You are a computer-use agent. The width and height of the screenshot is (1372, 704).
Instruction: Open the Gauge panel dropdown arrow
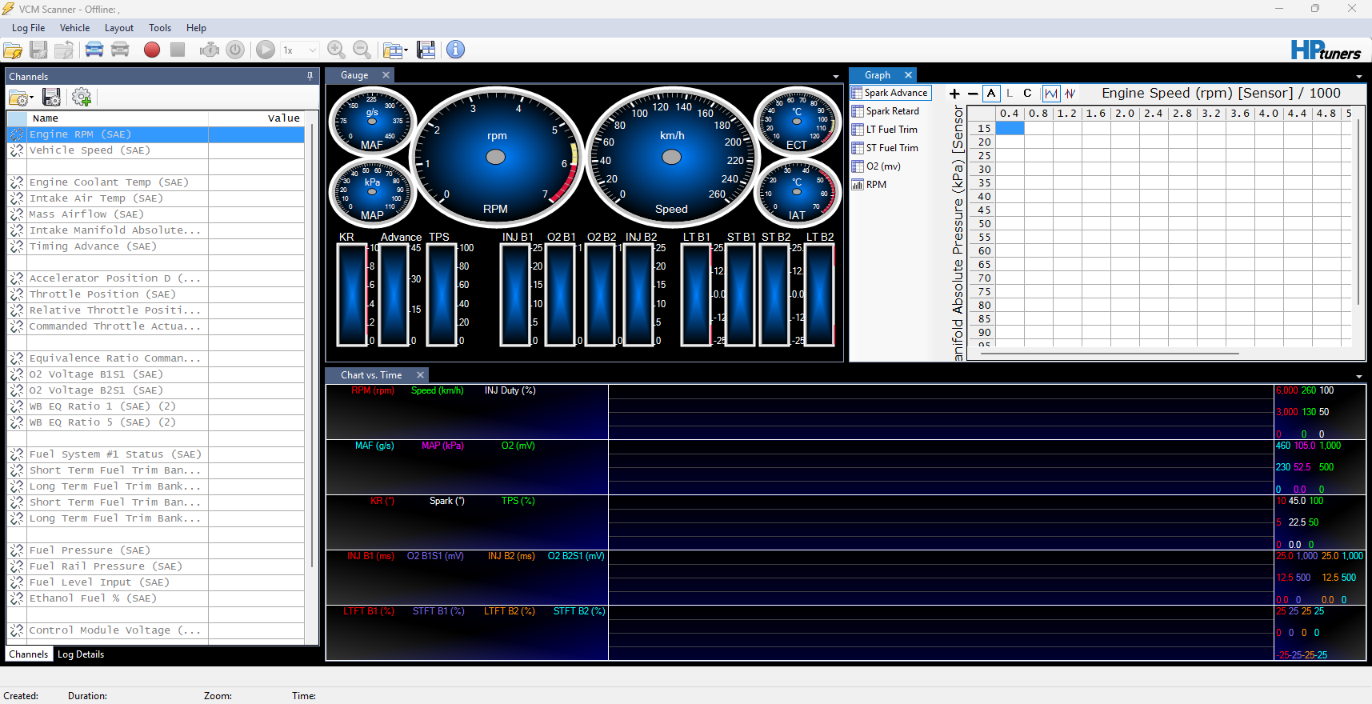coord(836,77)
